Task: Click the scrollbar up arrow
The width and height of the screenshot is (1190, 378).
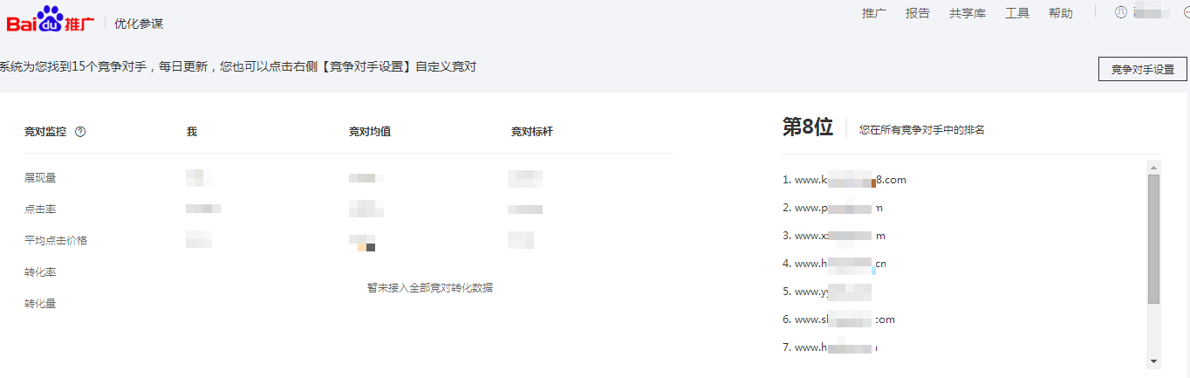Action: (x=1153, y=167)
